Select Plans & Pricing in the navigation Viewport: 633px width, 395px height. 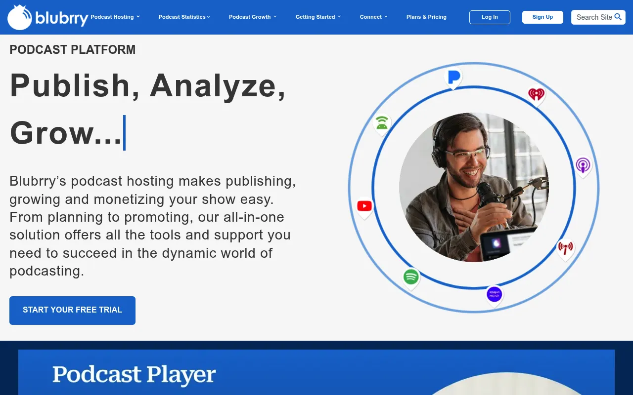point(426,17)
